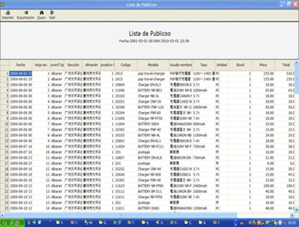Click the Imprimir printer icon

click(x=8, y=13)
